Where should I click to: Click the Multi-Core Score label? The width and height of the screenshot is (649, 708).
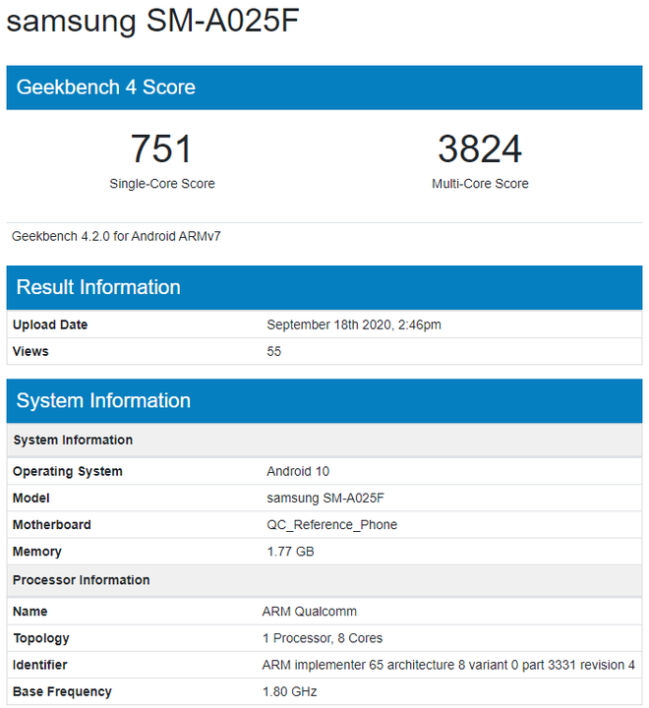click(x=480, y=184)
